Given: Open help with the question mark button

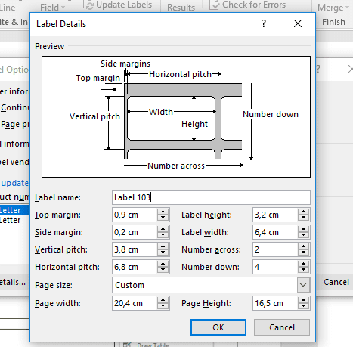Looking at the screenshot, I should 264,23.
